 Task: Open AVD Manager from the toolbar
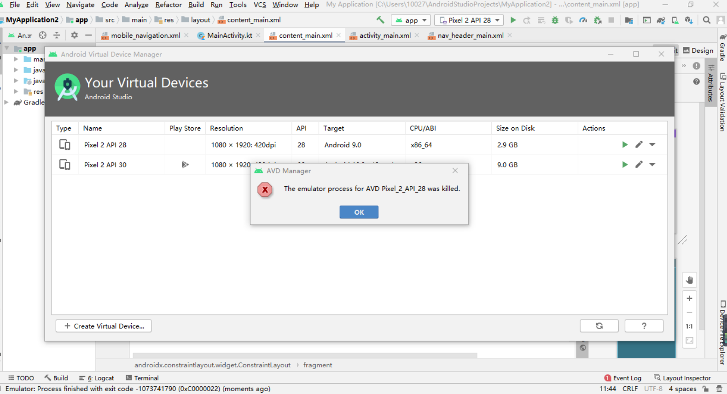[675, 20]
